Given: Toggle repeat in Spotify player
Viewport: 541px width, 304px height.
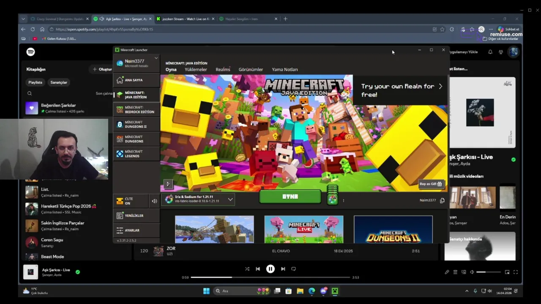Looking at the screenshot, I should coord(294,269).
